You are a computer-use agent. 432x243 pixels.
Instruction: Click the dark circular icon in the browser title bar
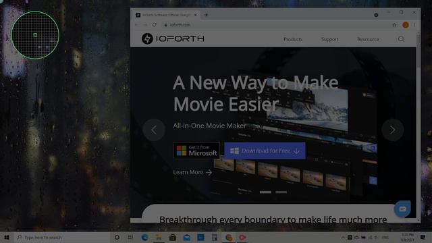pyautogui.click(x=376, y=15)
